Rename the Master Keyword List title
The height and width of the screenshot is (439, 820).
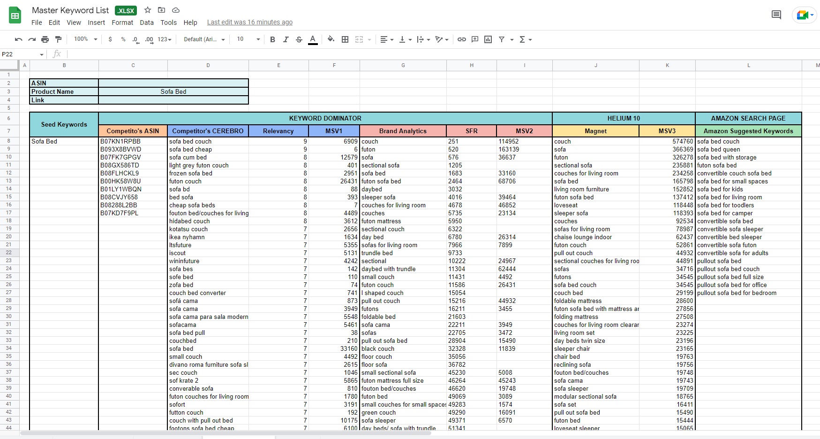coord(70,10)
